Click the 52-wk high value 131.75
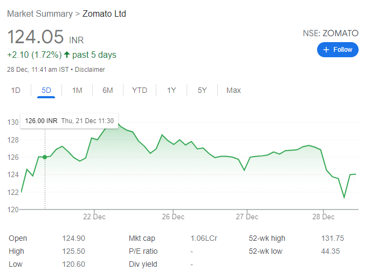This screenshot has height=277, width=371. click(x=332, y=238)
